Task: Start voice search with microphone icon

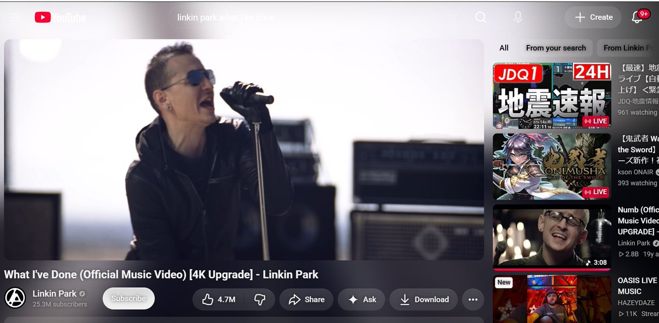Action: pos(518,18)
